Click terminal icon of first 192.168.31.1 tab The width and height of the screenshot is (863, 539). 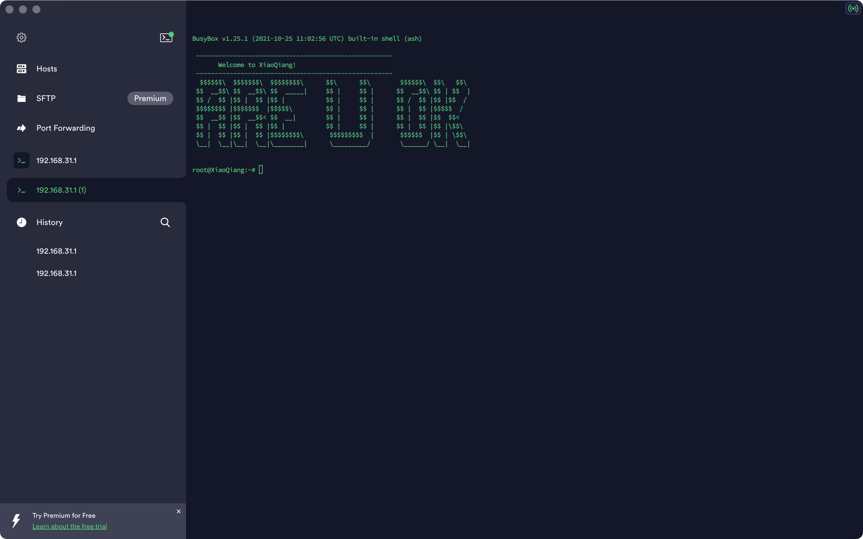(x=21, y=160)
